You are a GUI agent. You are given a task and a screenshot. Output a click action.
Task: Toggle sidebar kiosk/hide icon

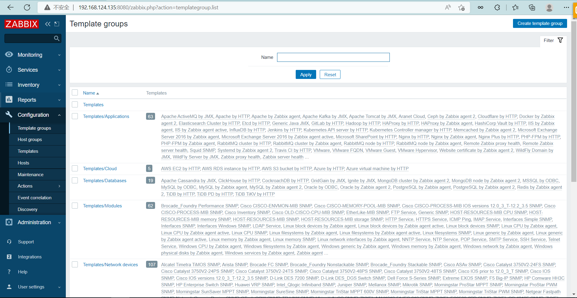pos(57,24)
